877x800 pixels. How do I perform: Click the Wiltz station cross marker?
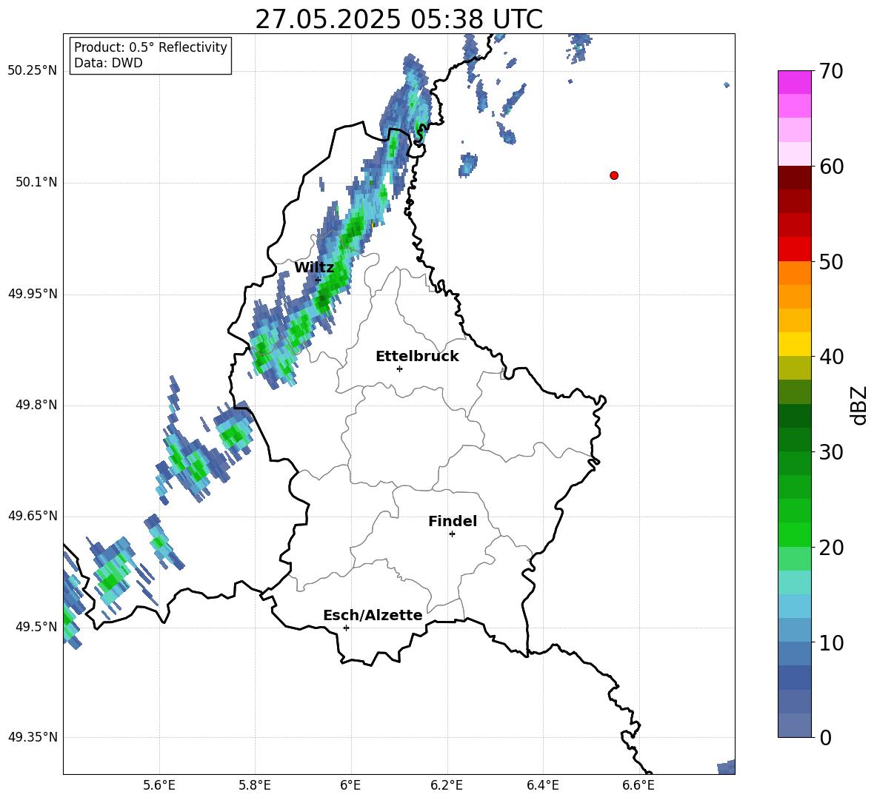[x=318, y=280]
